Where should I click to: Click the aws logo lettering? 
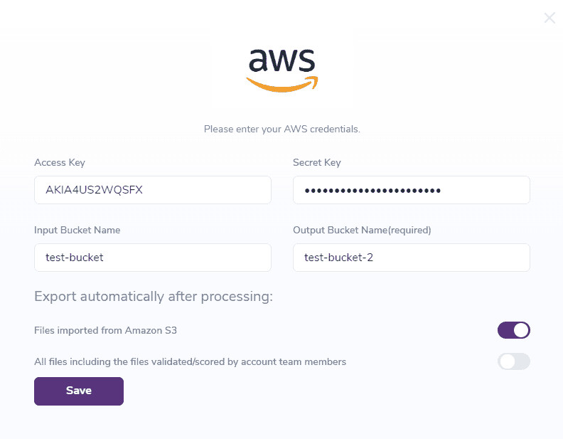pos(281,60)
